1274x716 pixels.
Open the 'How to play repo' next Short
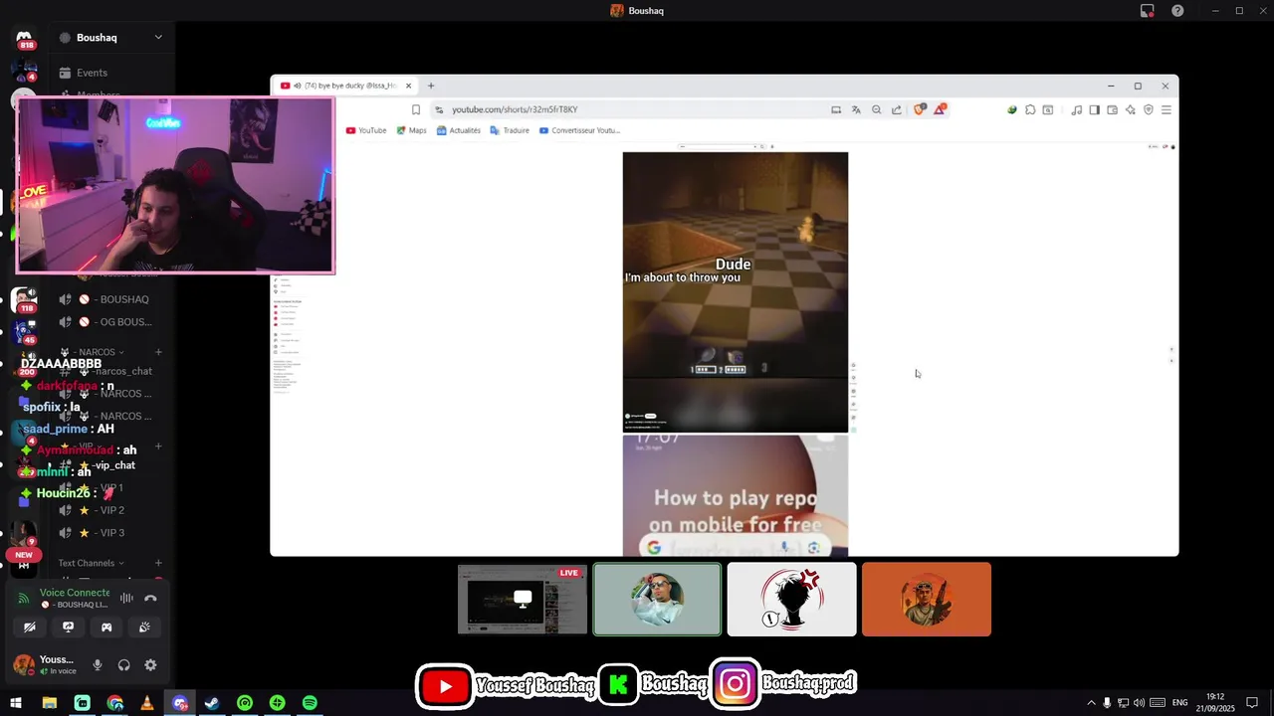coord(736,495)
